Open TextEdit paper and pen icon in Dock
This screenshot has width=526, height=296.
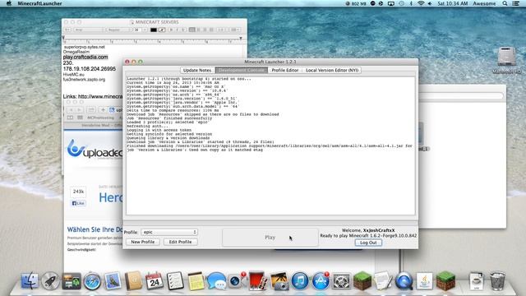[x=383, y=281]
